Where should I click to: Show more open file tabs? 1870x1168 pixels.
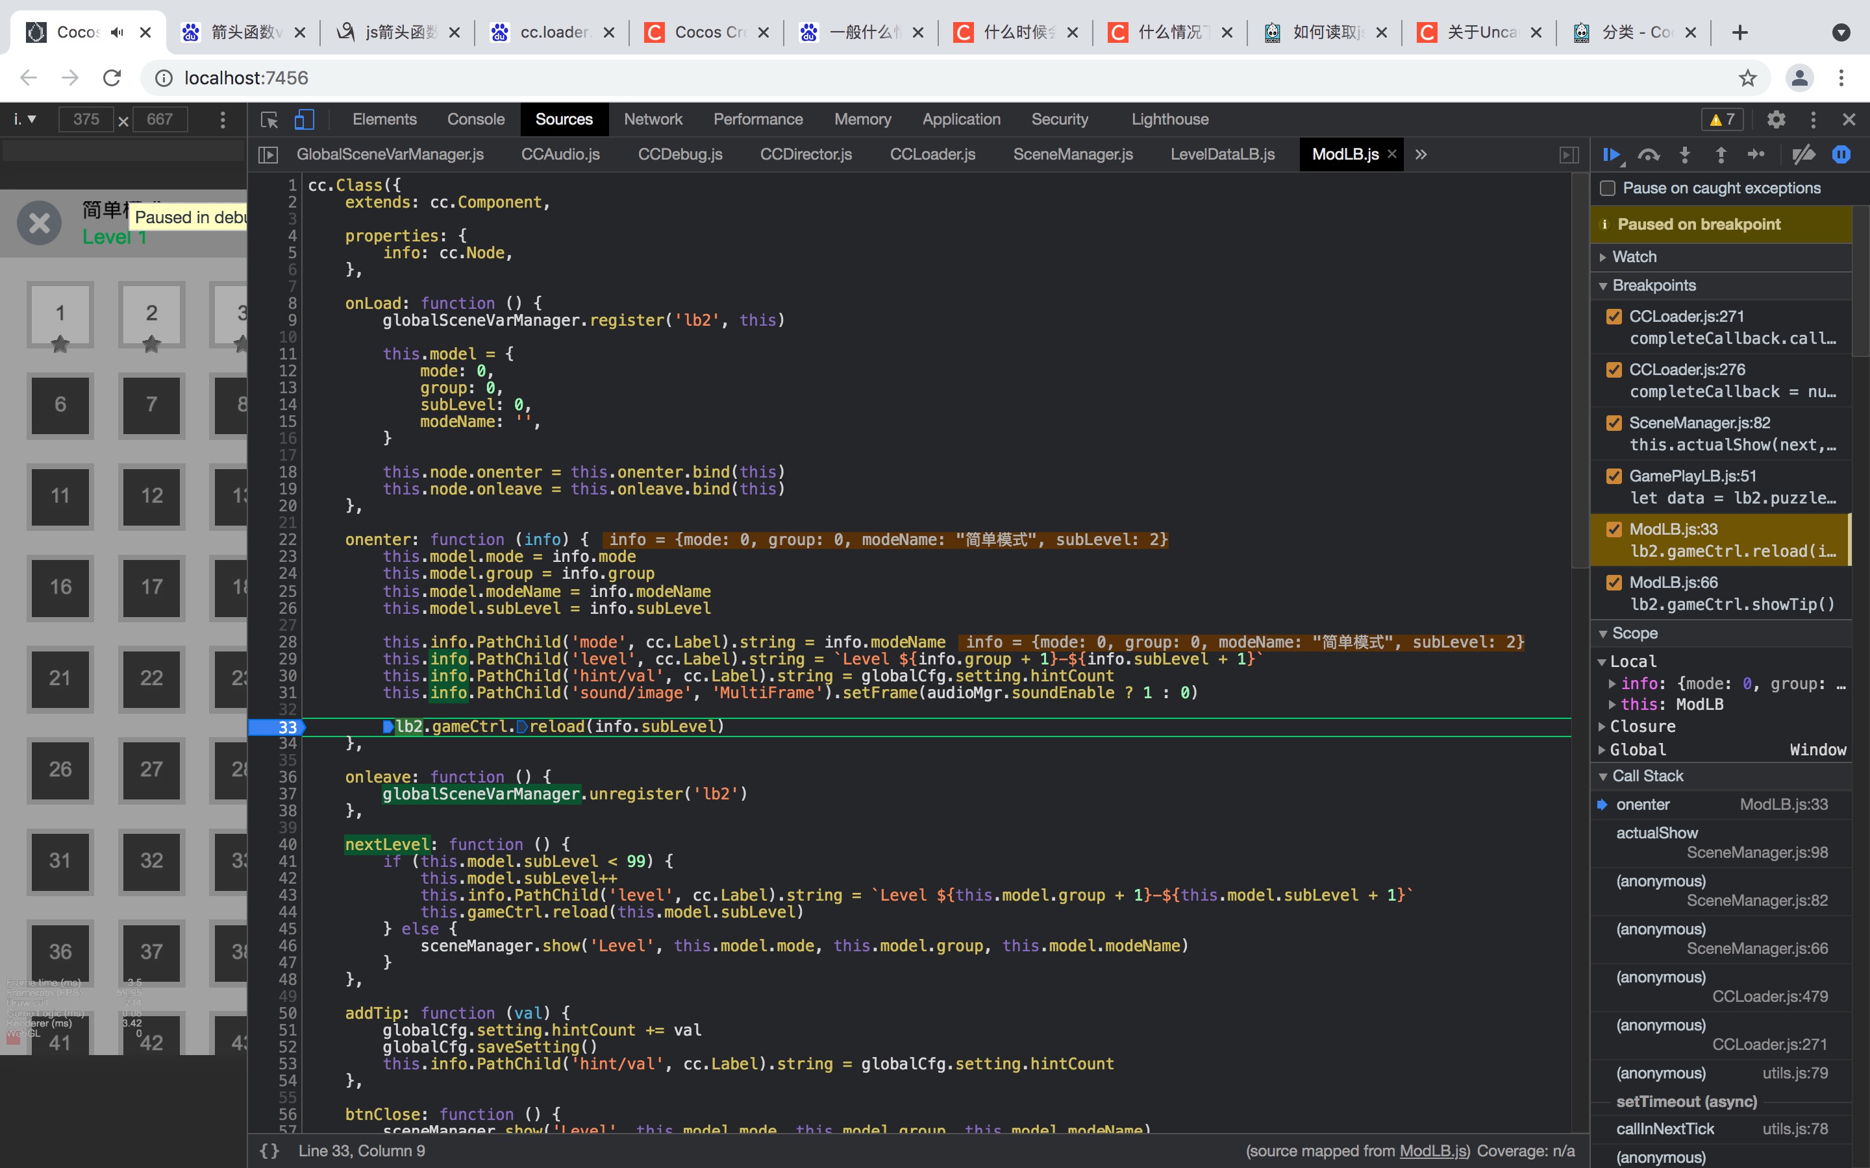1421,154
